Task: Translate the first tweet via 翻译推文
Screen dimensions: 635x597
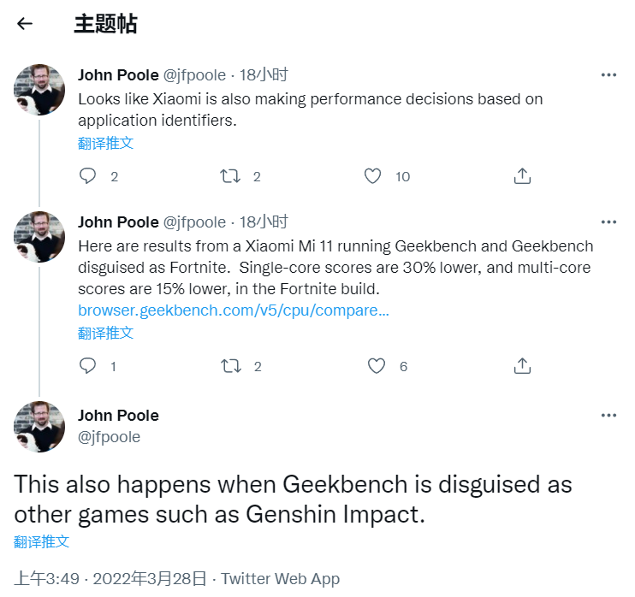Action: tap(106, 144)
